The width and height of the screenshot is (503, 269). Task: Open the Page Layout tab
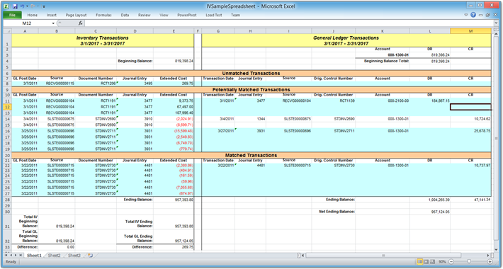click(x=76, y=15)
